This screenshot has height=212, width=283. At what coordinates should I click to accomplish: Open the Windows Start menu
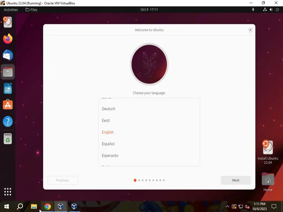7,206
